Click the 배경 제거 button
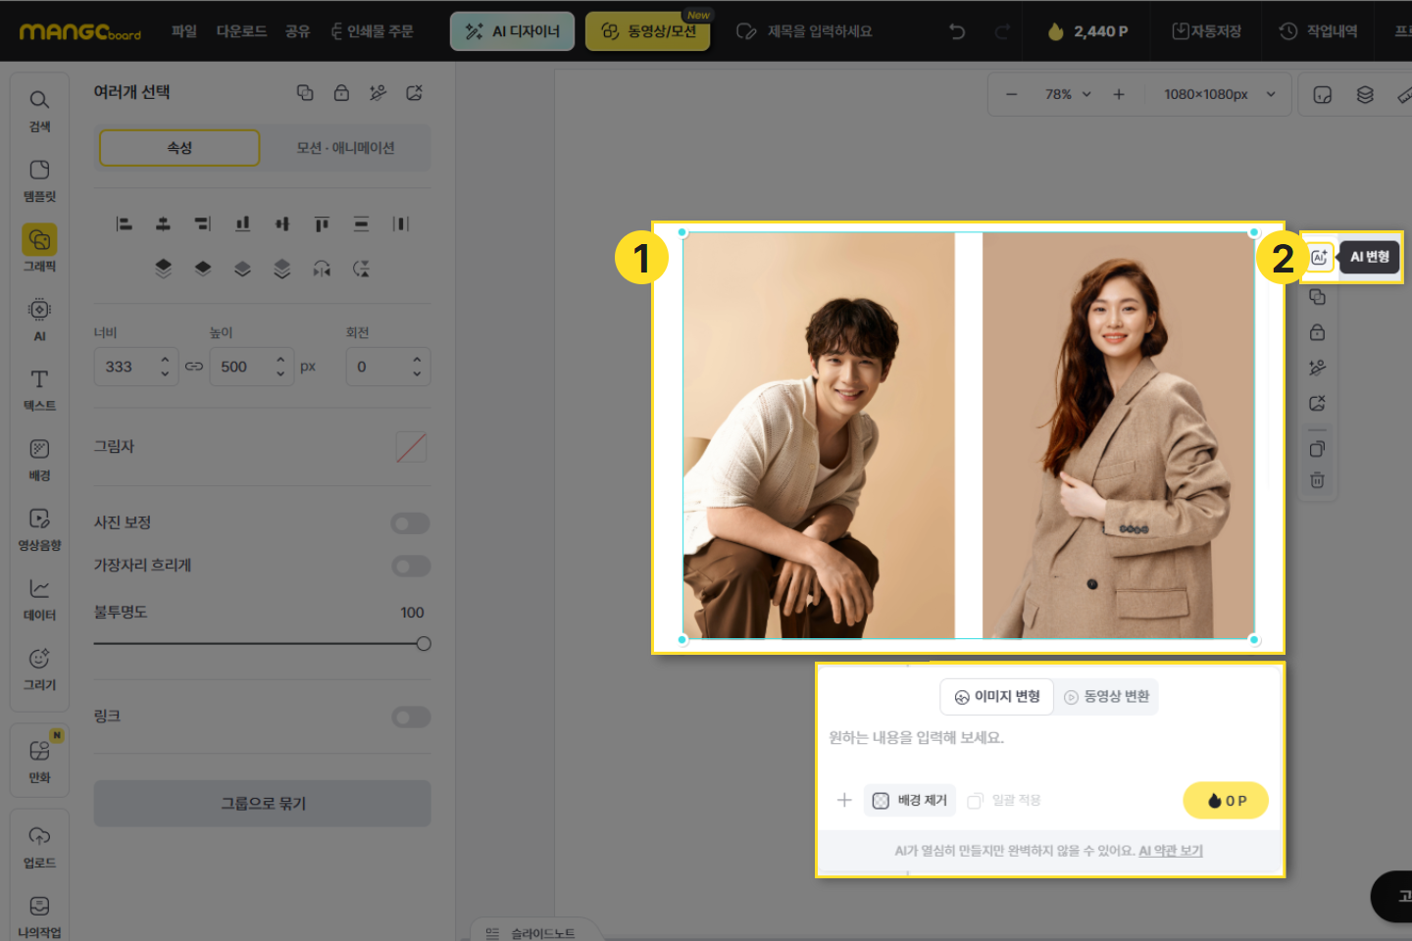Image resolution: width=1412 pixels, height=941 pixels. (x=910, y=801)
